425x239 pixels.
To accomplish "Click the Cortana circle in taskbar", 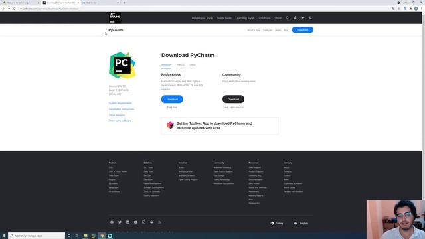I will (69, 236).
